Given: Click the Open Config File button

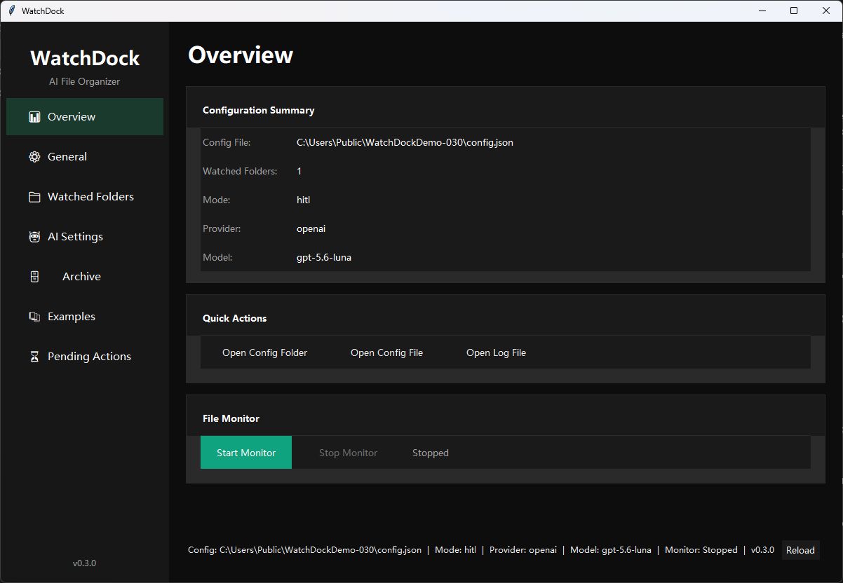Looking at the screenshot, I should tap(387, 352).
